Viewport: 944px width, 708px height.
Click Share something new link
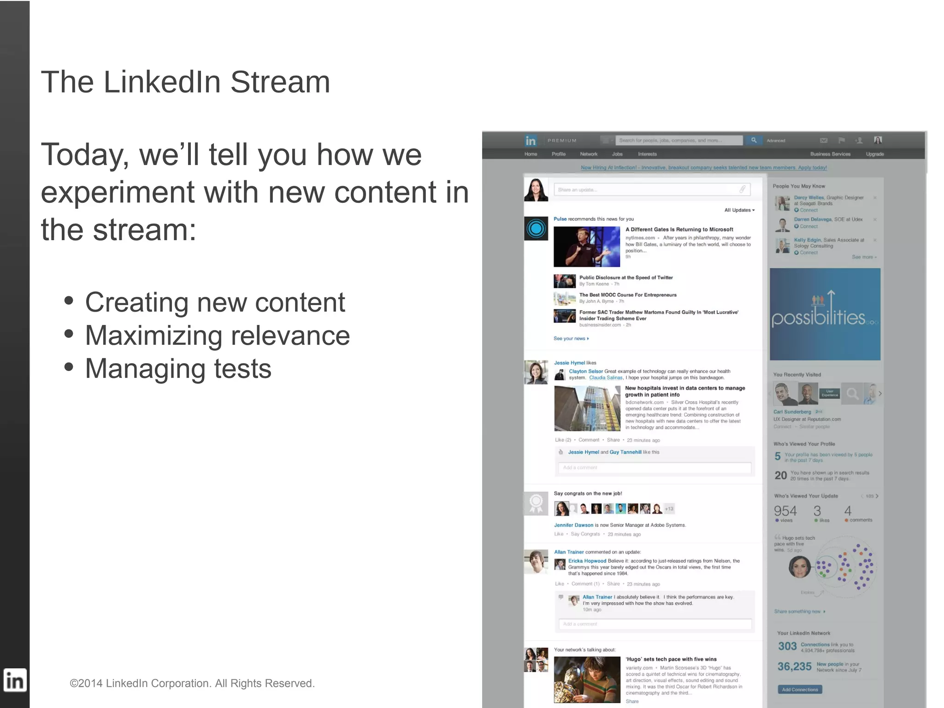click(x=799, y=612)
